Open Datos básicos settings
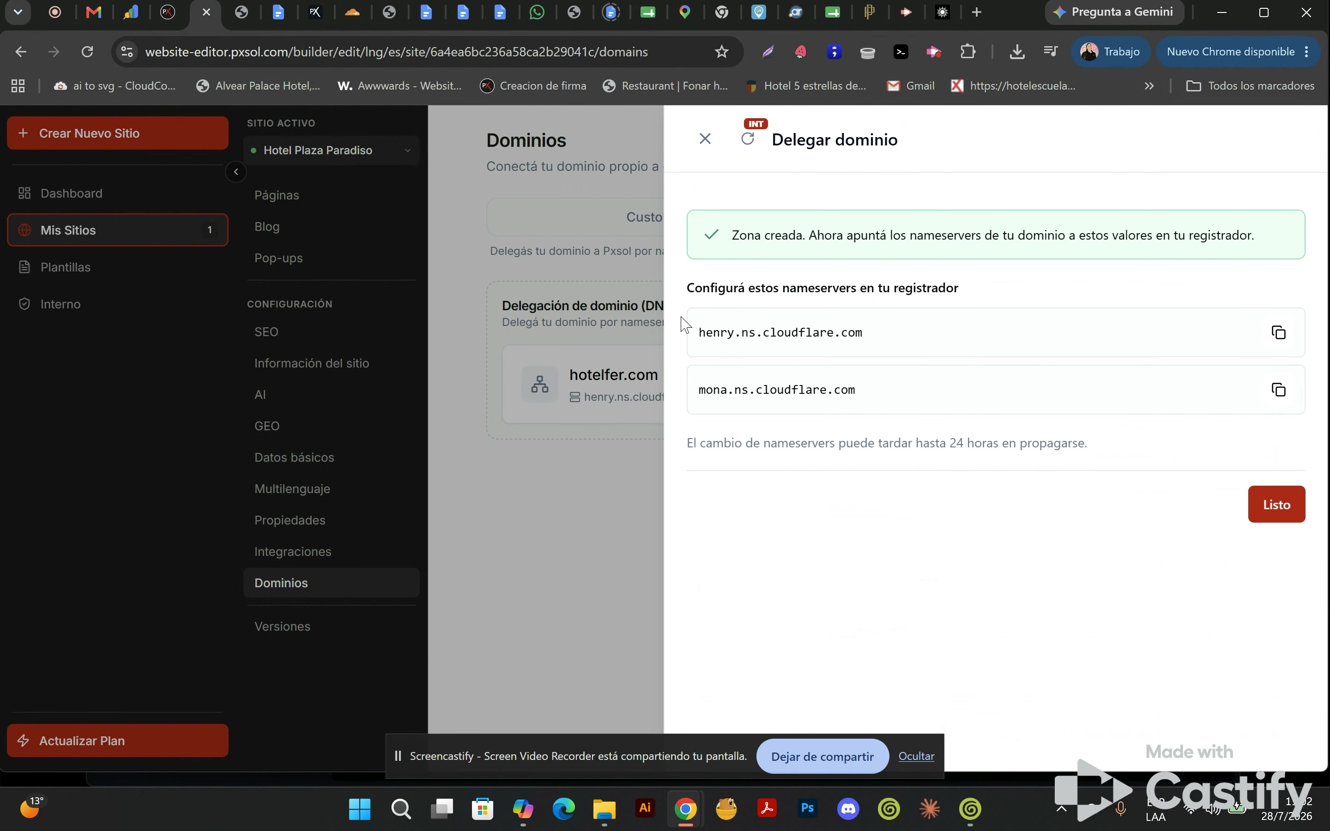The image size is (1330, 831). point(332,457)
